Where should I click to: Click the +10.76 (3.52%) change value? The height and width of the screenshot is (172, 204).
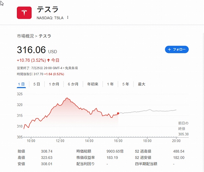pos(31,60)
